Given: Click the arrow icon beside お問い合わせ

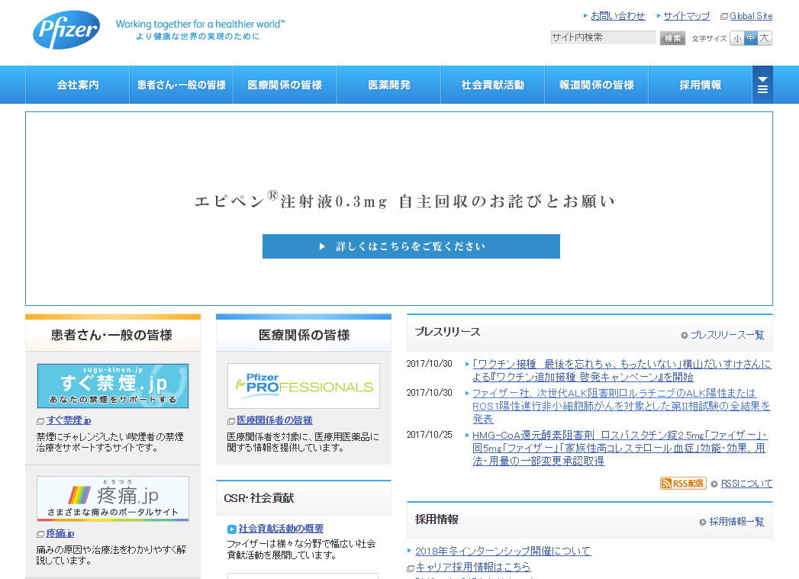Looking at the screenshot, I should pos(585,16).
